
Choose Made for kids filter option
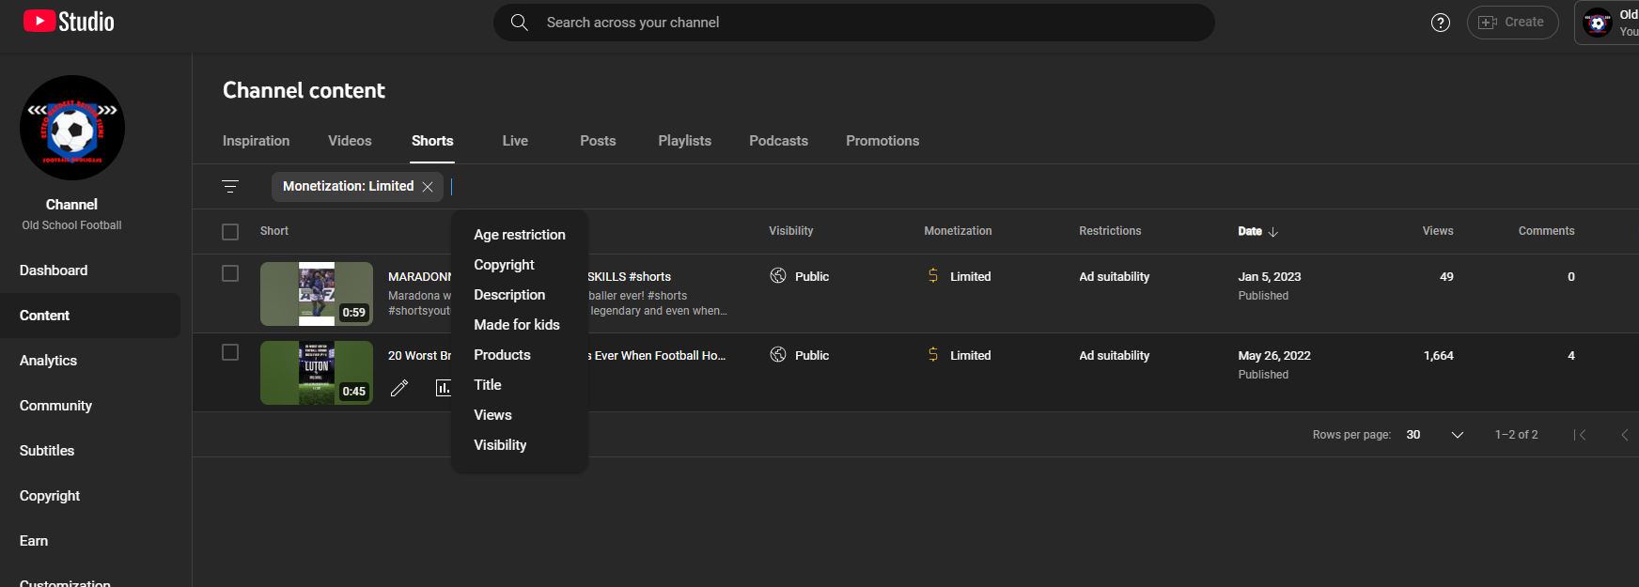(520, 325)
